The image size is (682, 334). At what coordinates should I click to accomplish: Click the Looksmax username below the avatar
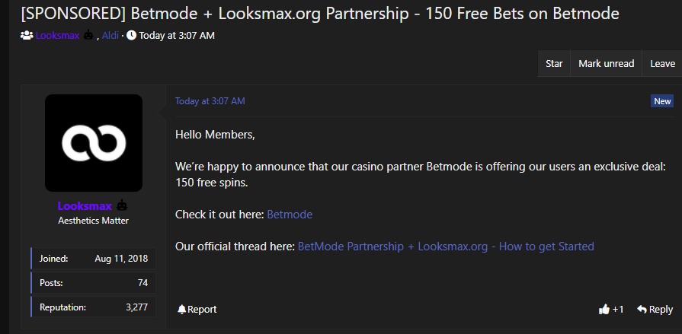click(85, 206)
